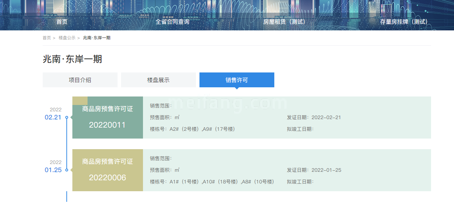Click the 发证日期 2022-02-21 field
454x205 pixels.
tap(314, 117)
